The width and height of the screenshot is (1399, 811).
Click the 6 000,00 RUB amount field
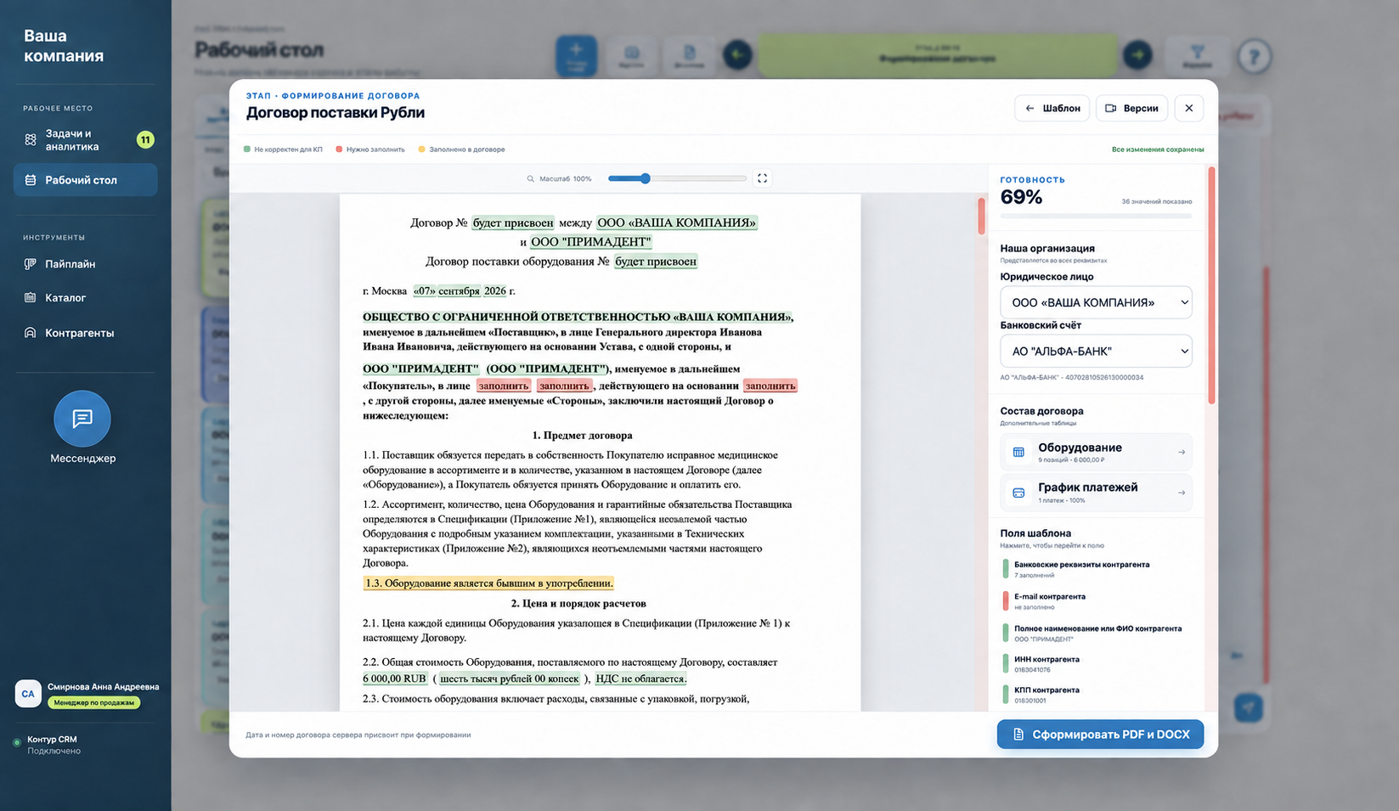click(x=395, y=679)
